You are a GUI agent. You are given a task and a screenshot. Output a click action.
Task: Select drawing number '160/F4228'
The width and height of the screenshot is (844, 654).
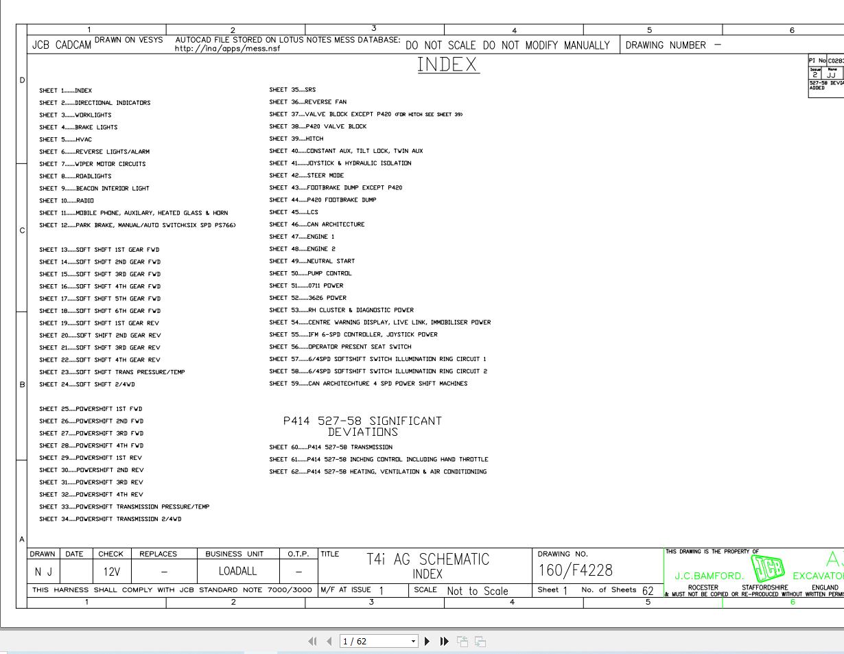pos(575,570)
